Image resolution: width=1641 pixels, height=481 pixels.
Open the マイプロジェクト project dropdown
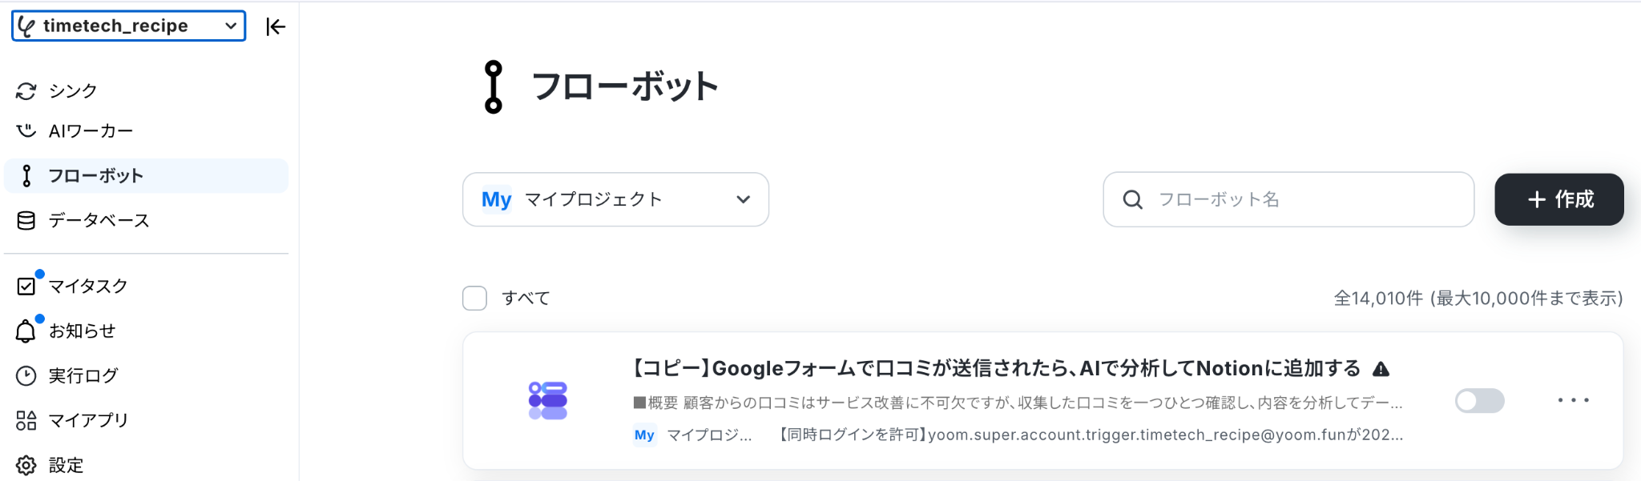[615, 199]
